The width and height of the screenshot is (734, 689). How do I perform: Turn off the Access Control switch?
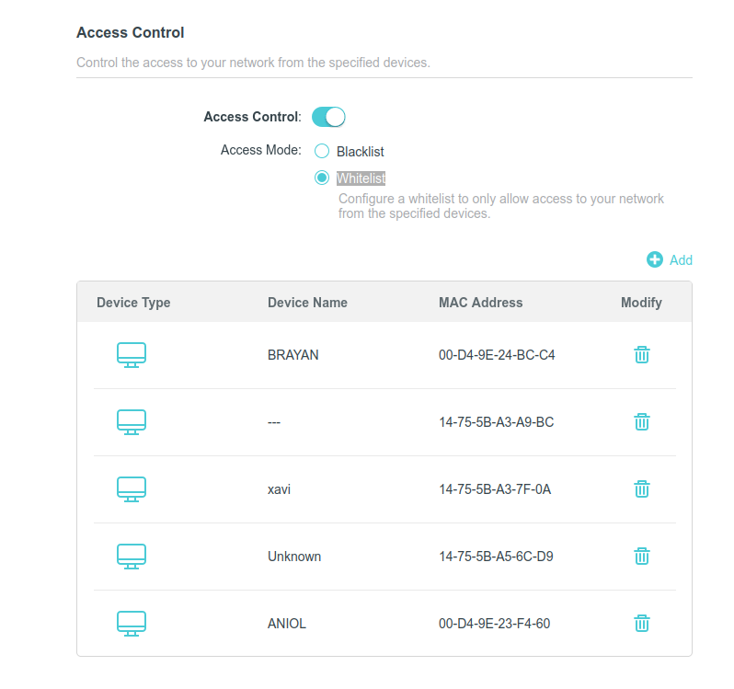coord(328,117)
